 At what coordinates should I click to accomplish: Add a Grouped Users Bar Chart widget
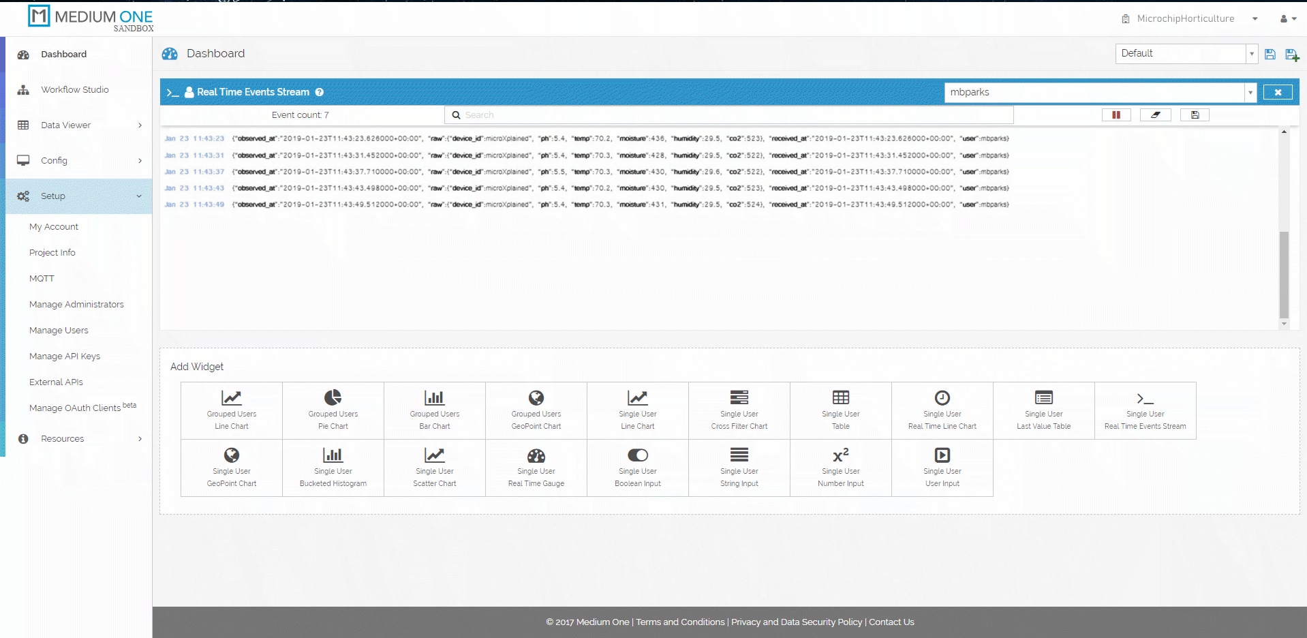(434, 409)
